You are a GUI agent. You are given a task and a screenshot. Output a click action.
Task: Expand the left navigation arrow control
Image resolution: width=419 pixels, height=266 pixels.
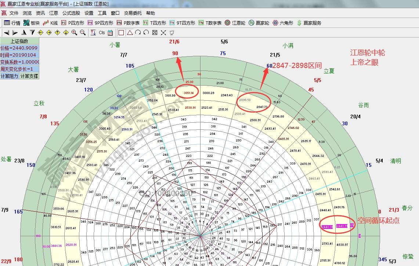point(7,32)
